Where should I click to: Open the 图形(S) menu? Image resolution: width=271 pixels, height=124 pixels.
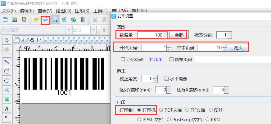click(x=82, y=11)
